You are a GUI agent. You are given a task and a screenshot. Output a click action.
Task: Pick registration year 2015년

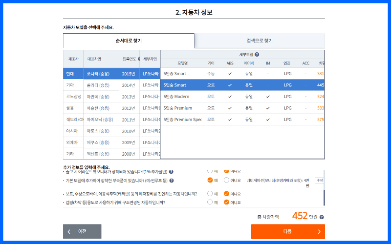129,74
